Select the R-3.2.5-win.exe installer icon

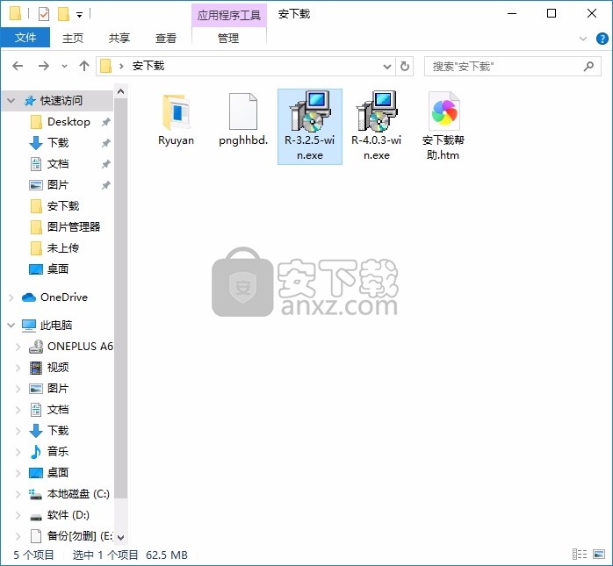pyautogui.click(x=310, y=111)
